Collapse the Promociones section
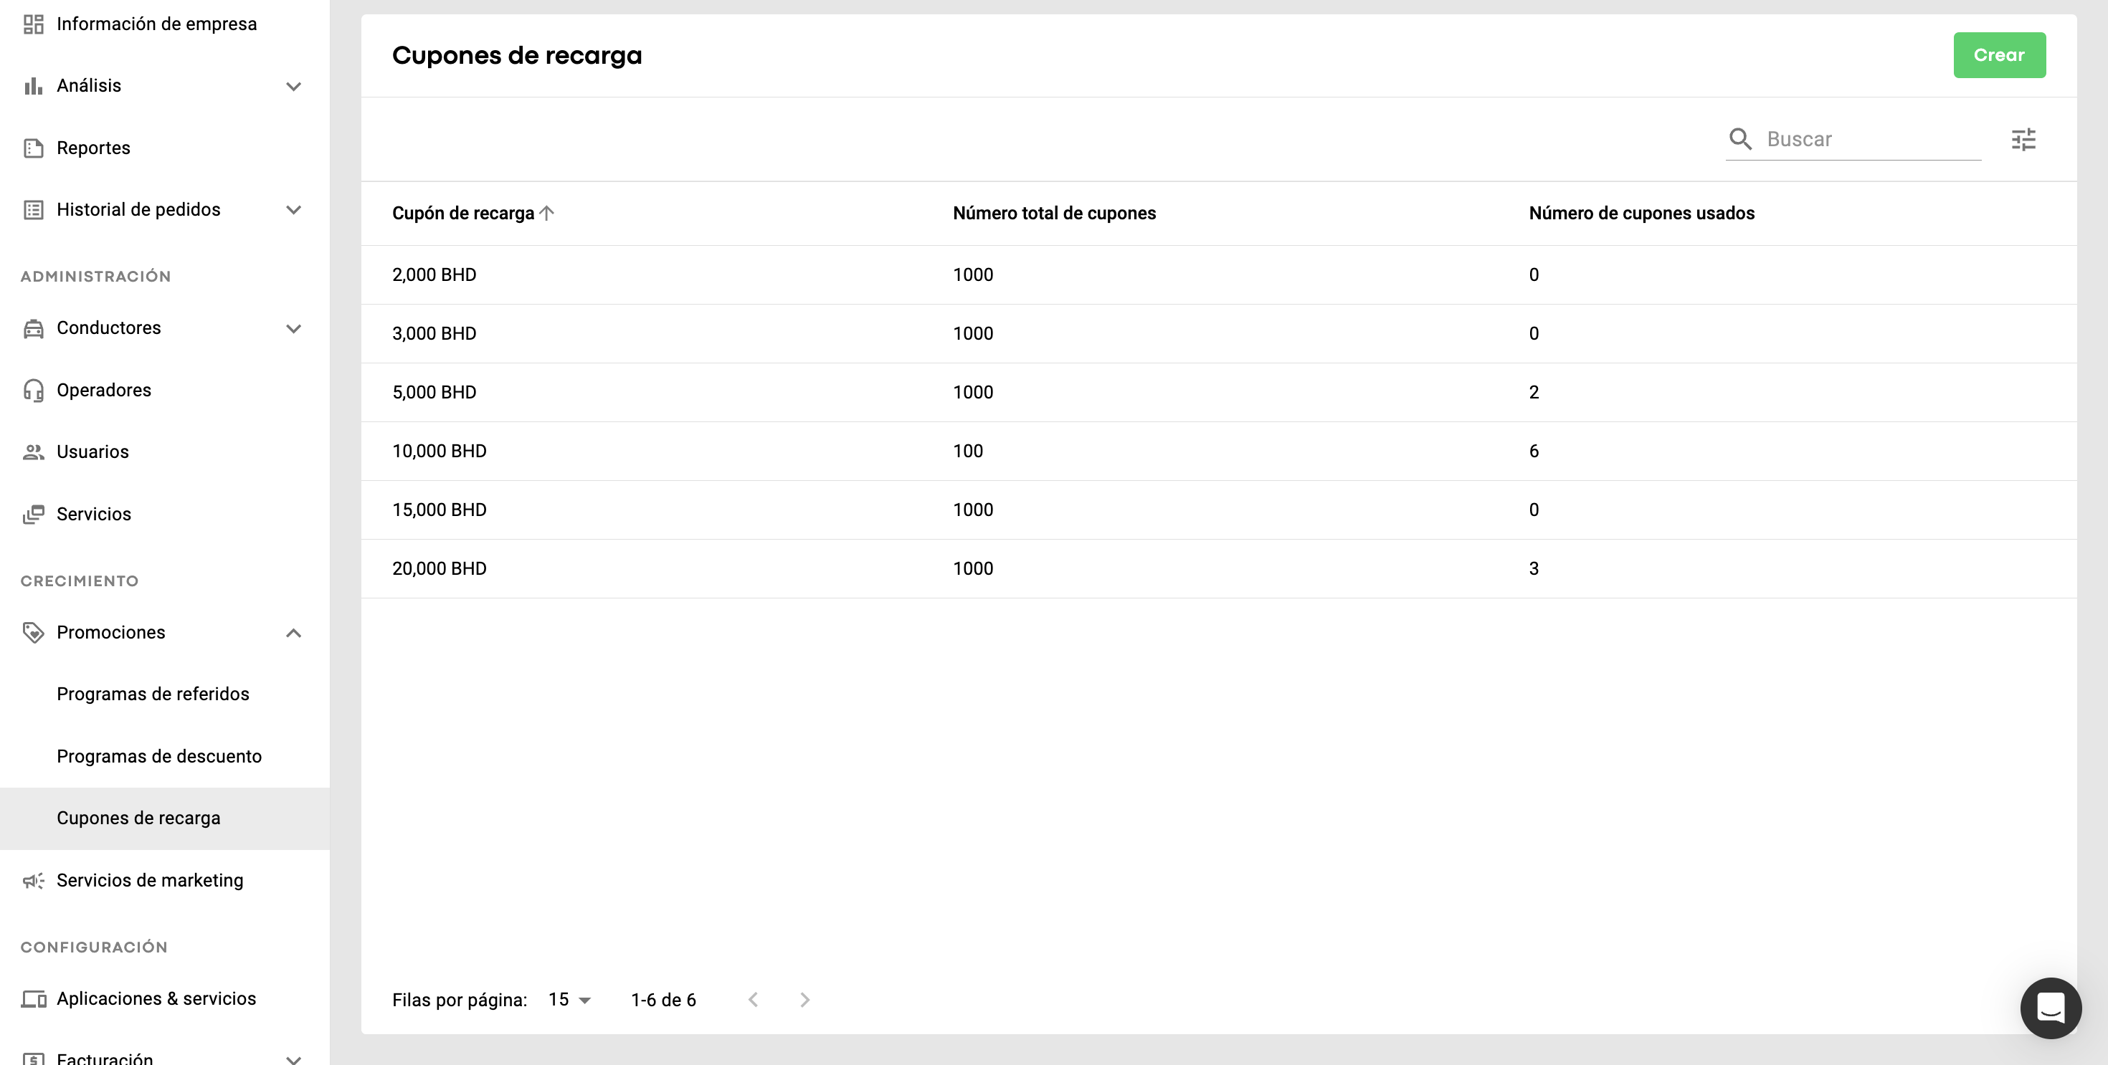The width and height of the screenshot is (2108, 1065). [x=294, y=633]
